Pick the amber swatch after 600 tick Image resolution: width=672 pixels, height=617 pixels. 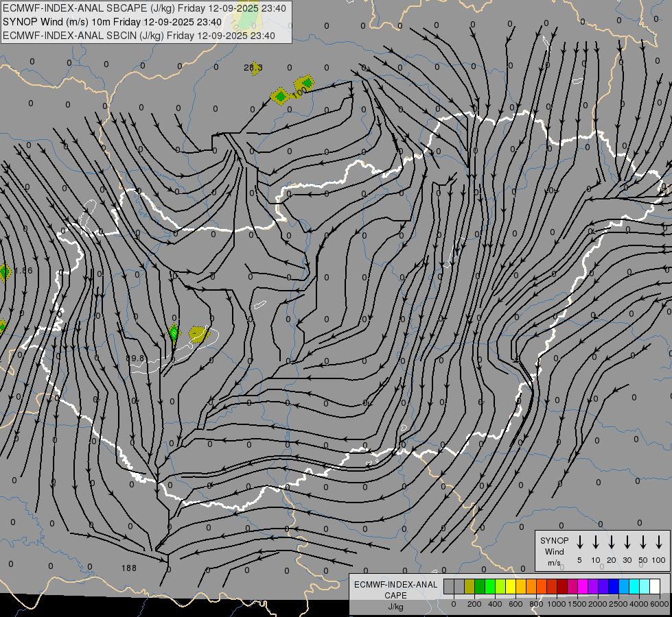point(521,586)
